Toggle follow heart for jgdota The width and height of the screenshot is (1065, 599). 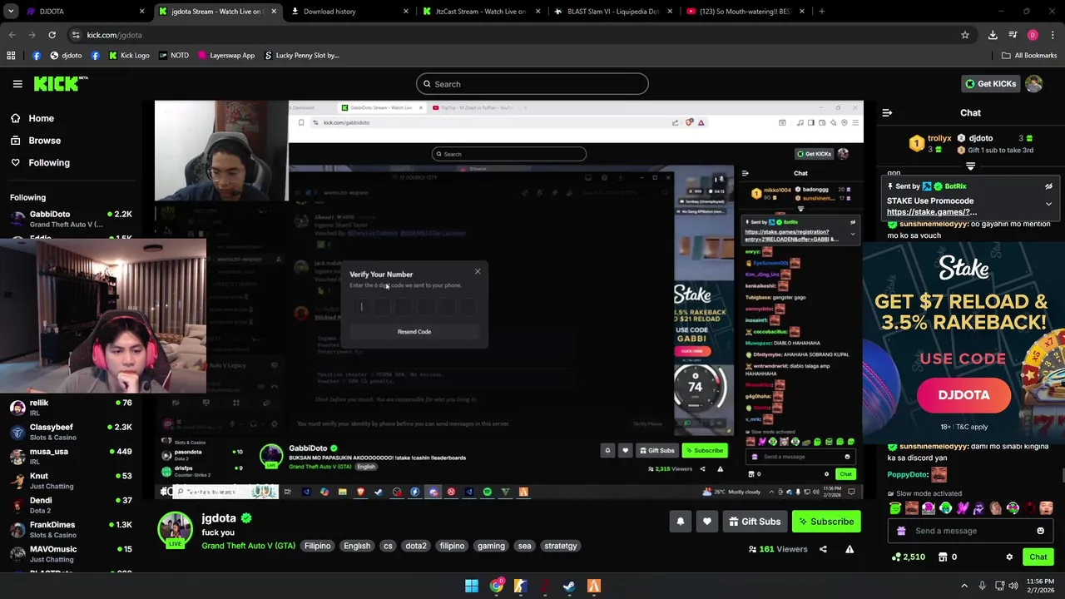(706, 522)
